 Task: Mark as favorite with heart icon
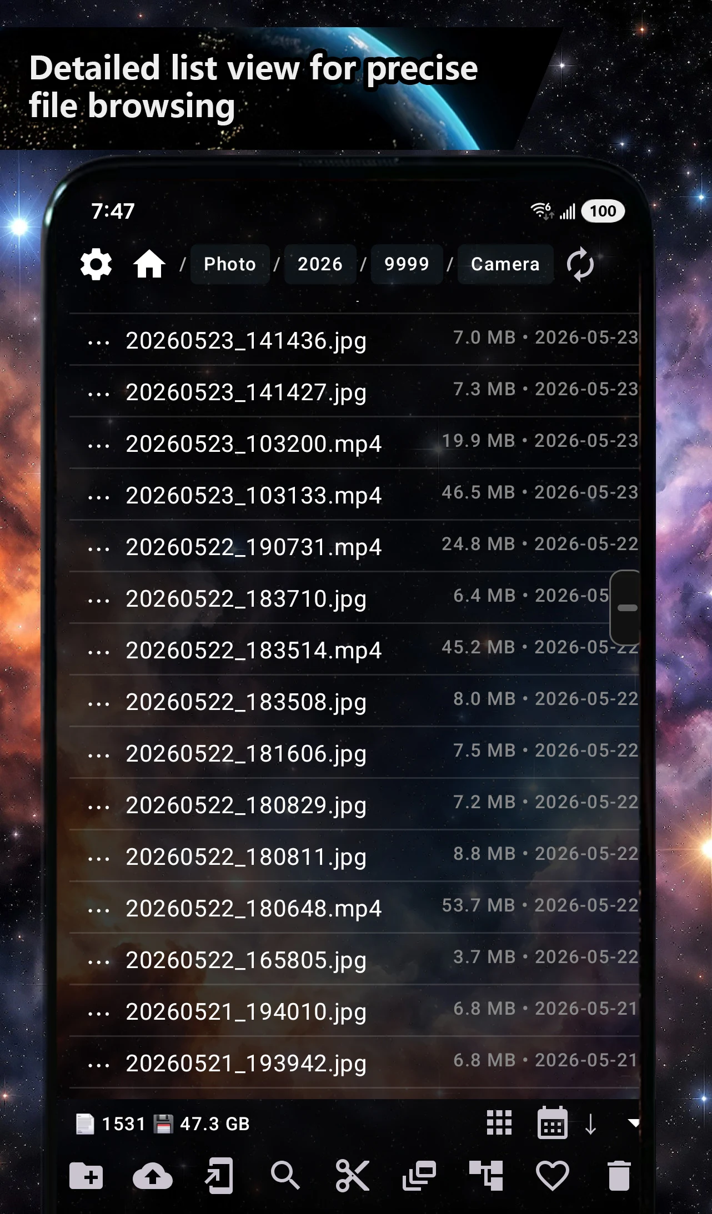[x=553, y=1176]
